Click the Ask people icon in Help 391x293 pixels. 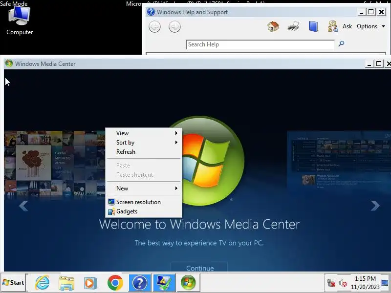coord(333,26)
